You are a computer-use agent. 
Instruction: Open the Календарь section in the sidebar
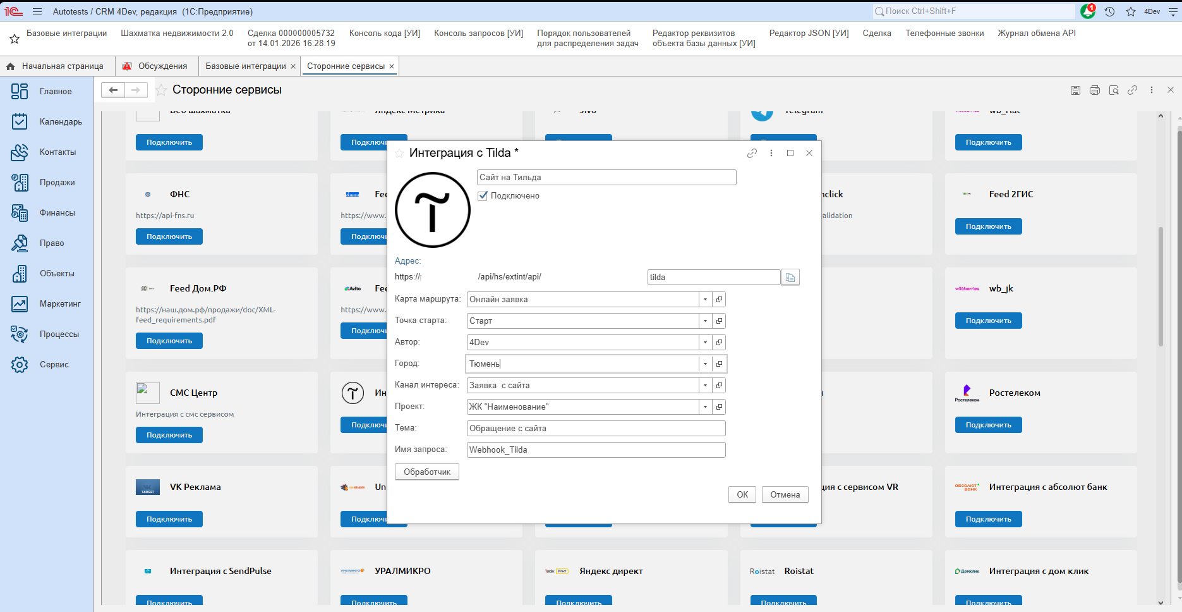pyautogui.click(x=61, y=122)
